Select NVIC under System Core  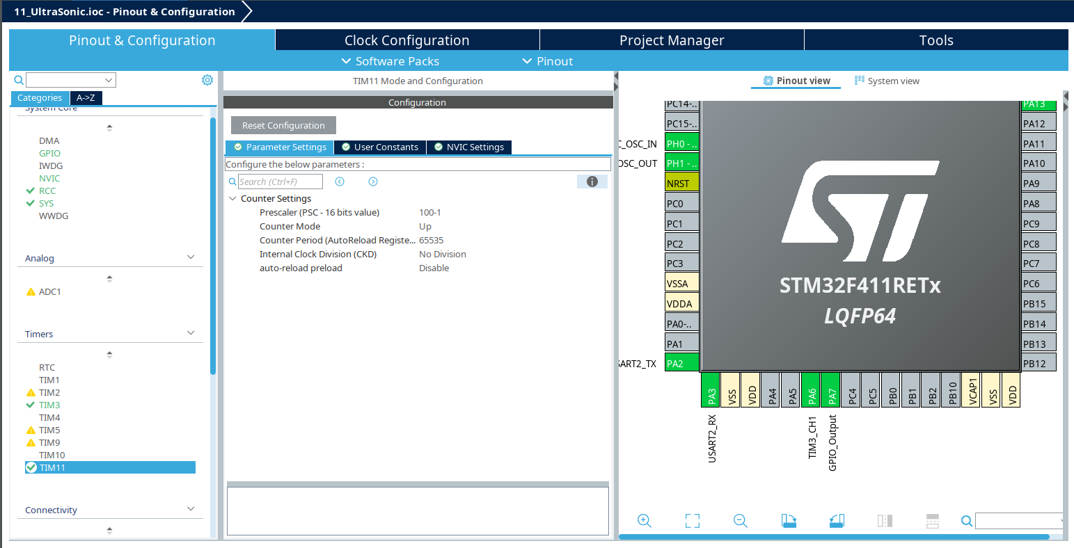pos(49,178)
